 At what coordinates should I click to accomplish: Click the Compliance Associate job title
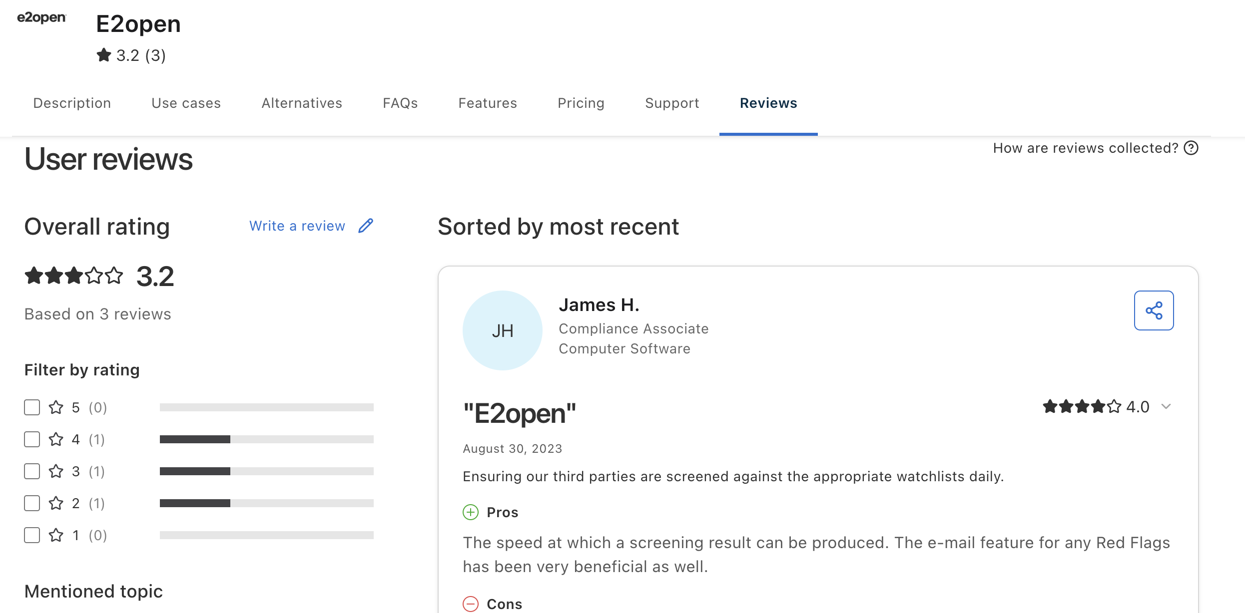pos(633,329)
